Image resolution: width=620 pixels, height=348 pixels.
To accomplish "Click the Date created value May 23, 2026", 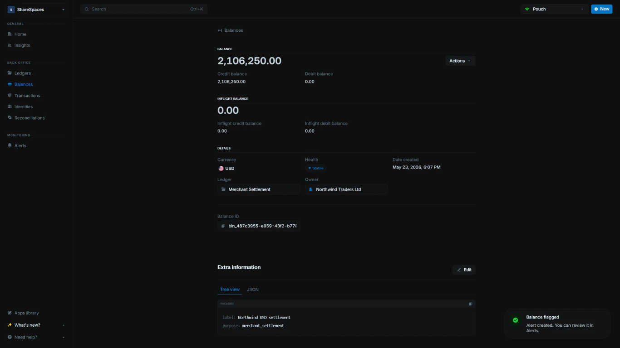I will point(416,167).
